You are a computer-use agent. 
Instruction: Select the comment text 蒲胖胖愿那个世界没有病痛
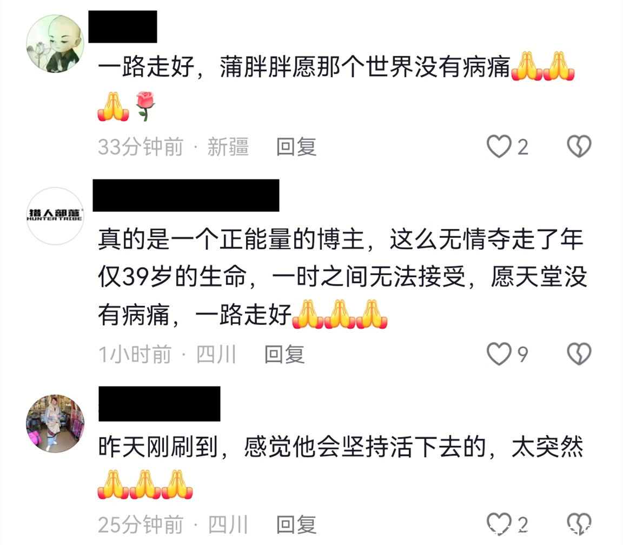364,67
